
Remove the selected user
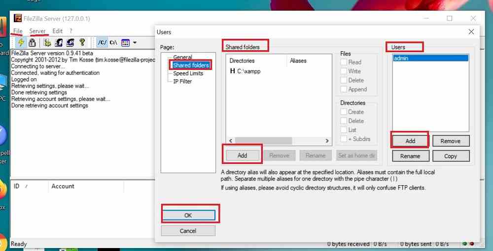(x=451, y=141)
